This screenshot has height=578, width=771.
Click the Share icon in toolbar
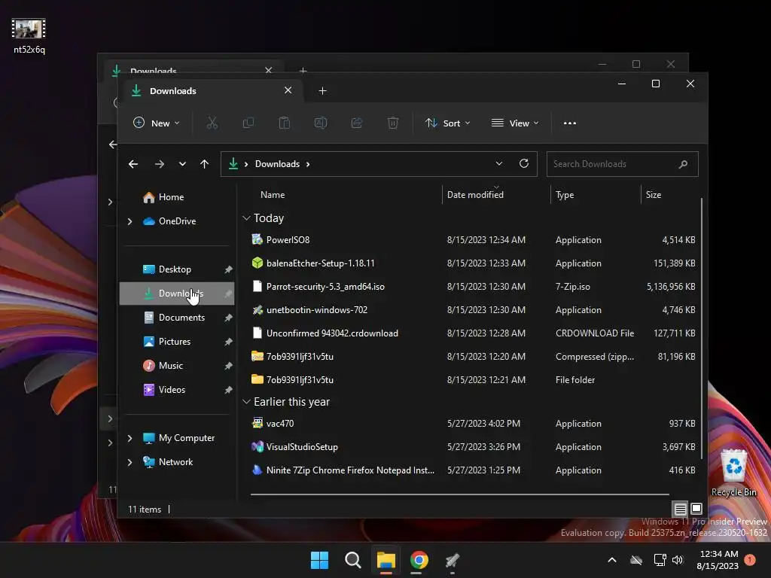tap(357, 123)
